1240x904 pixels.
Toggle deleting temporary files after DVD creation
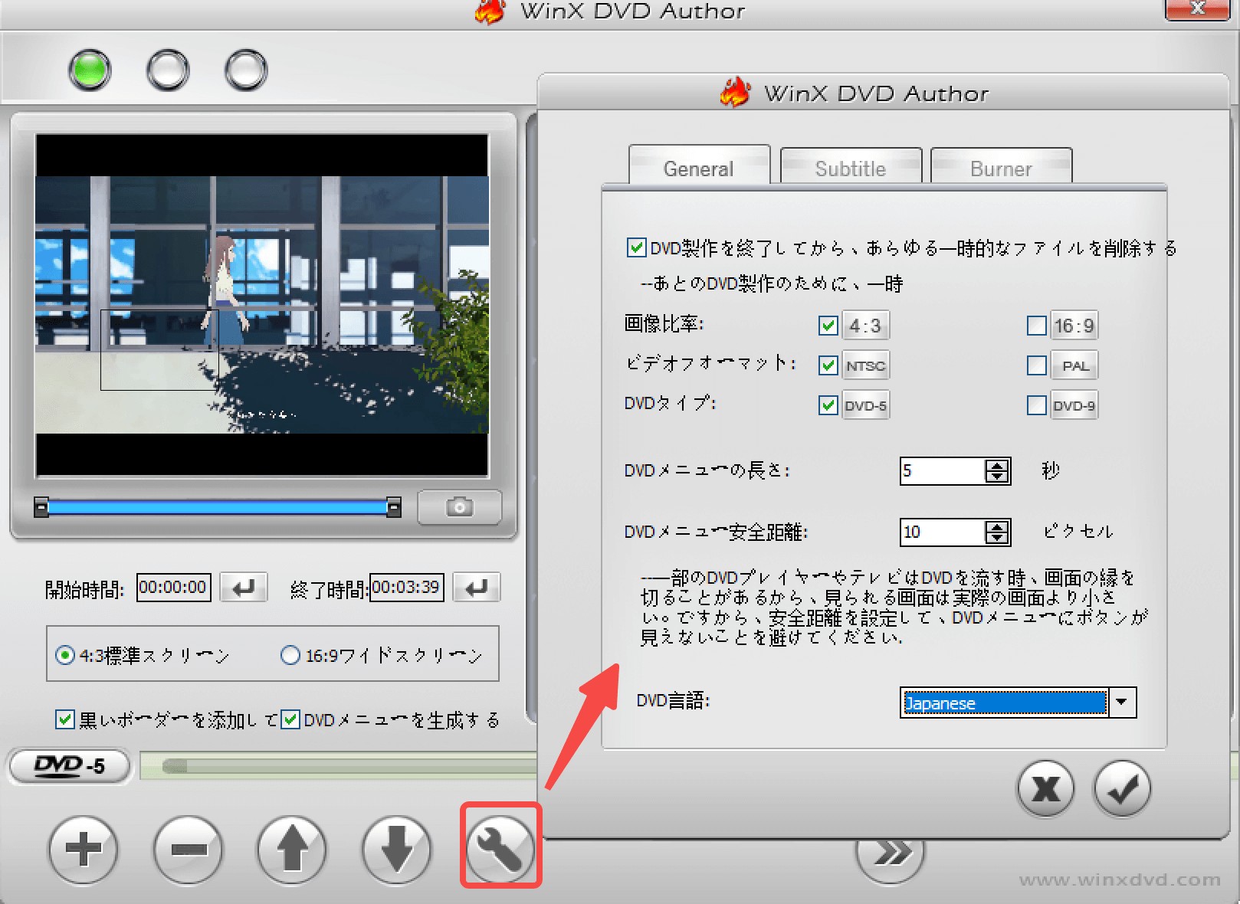click(x=636, y=247)
